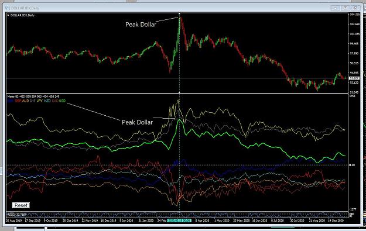
Task: Click the 30 Oct 2019 date label
Action: tap(70, 220)
